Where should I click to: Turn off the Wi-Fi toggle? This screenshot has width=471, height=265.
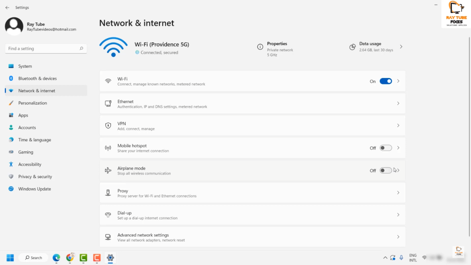pyautogui.click(x=385, y=81)
